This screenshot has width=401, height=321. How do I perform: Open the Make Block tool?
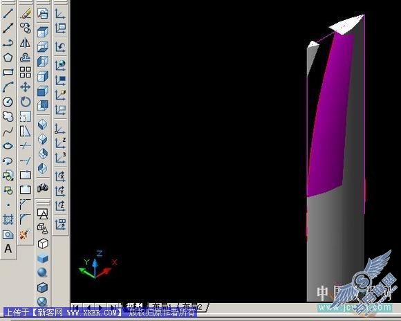[8, 190]
